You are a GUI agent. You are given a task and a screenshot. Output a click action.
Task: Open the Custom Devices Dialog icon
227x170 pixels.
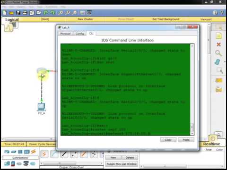tap(89, 13)
